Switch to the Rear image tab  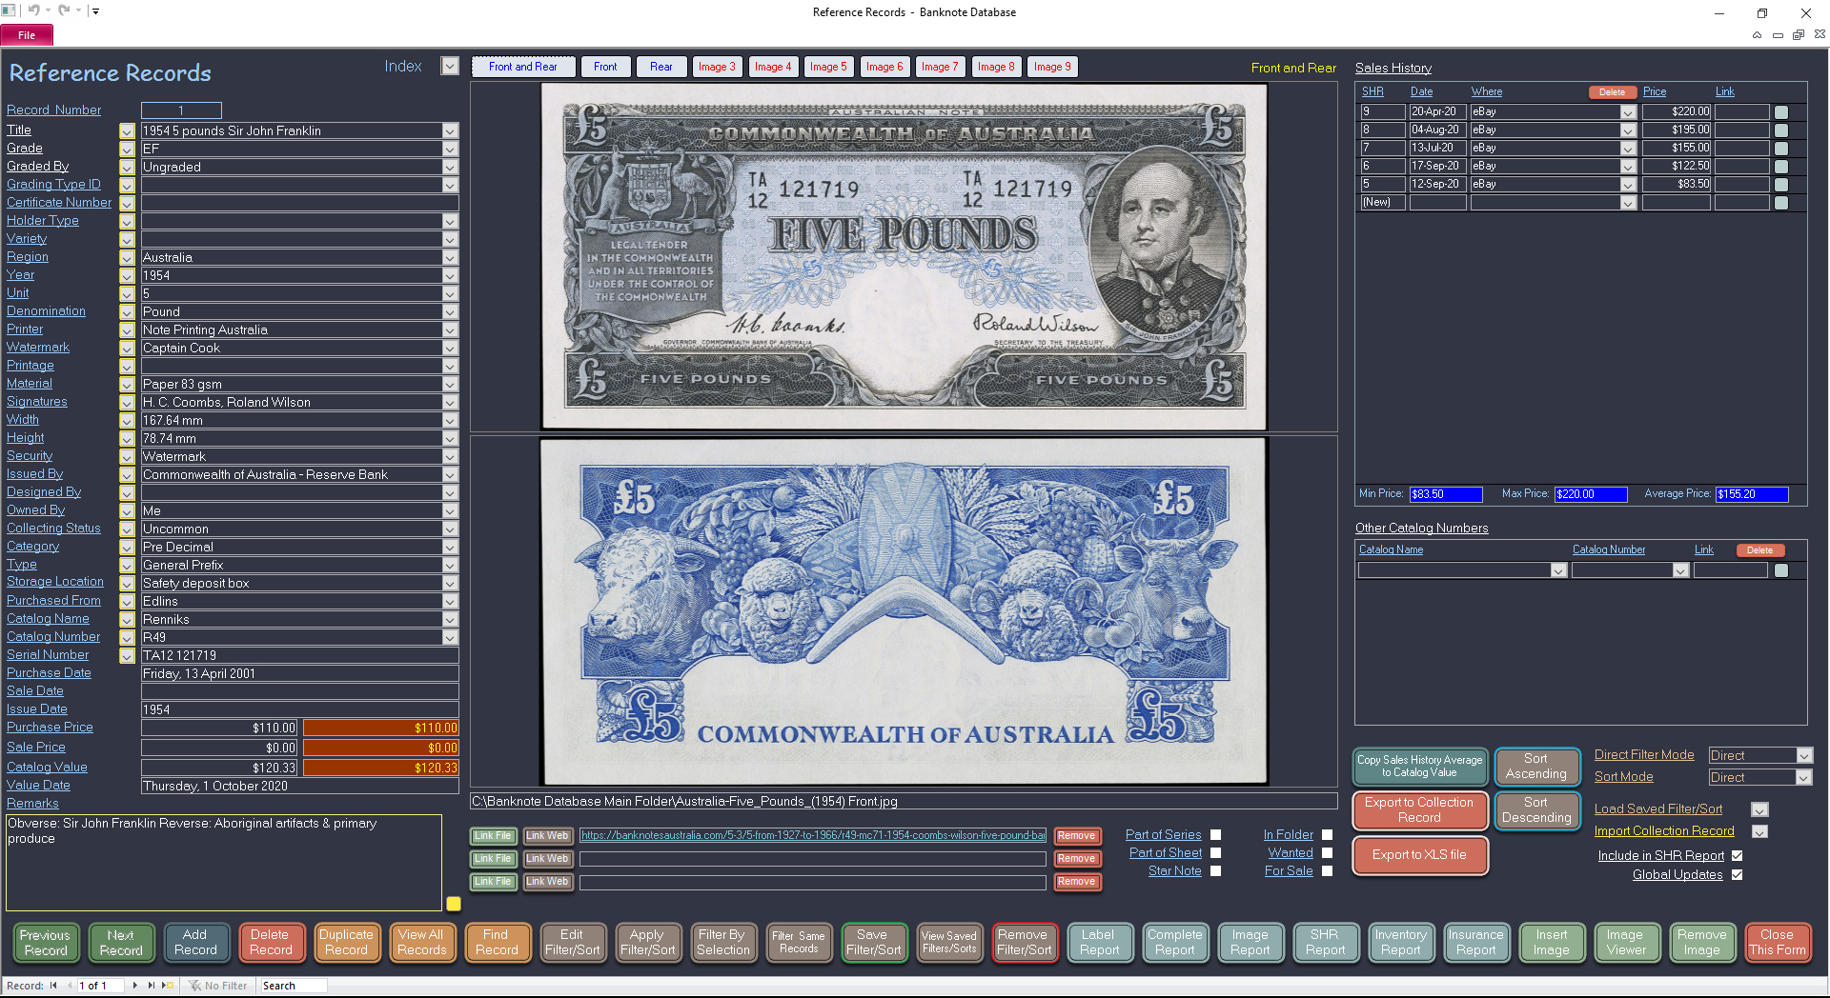(x=661, y=67)
